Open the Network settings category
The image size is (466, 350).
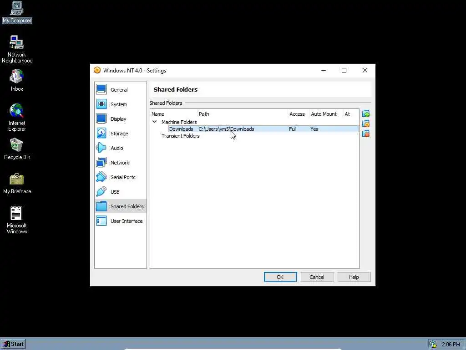tap(120, 163)
